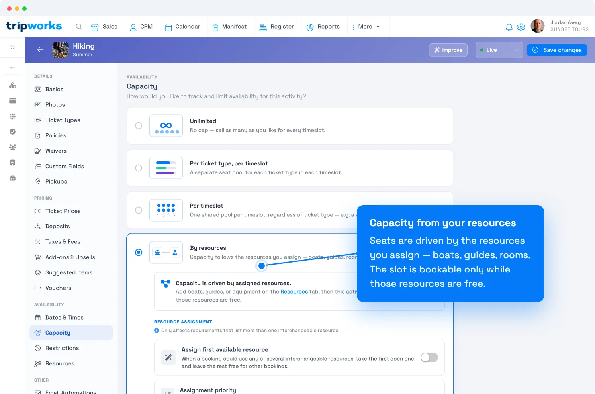Open the compass icon in left rail
Screen dimensions: 595x394
(12, 131)
